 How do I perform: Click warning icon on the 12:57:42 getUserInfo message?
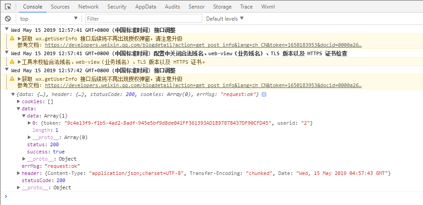pos(12,79)
